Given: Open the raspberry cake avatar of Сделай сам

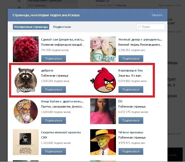Looking at the screenshot, I should (x=26, y=49).
